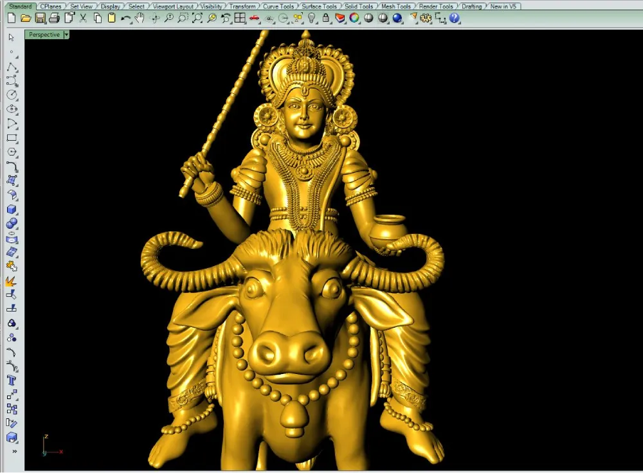
Task: Select the Box solid tool in sidebar
Action: click(12, 209)
